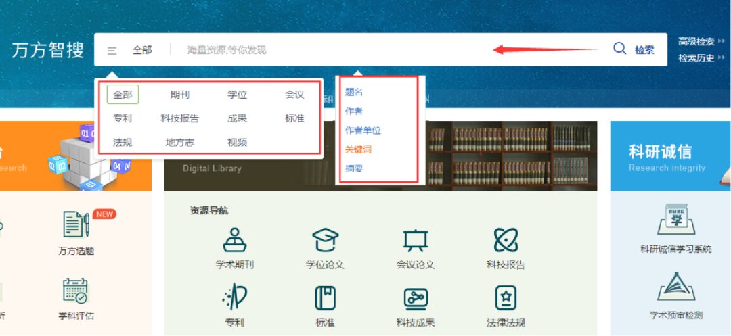This screenshot has height=336, width=731.
Task: Click the magnifier search icon
Action: [619, 49]
